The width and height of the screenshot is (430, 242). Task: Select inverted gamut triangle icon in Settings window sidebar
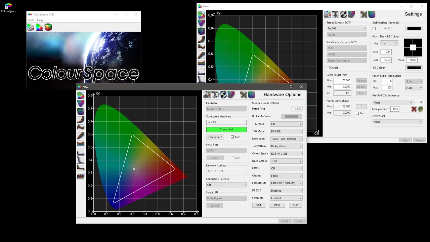point(201,23)
